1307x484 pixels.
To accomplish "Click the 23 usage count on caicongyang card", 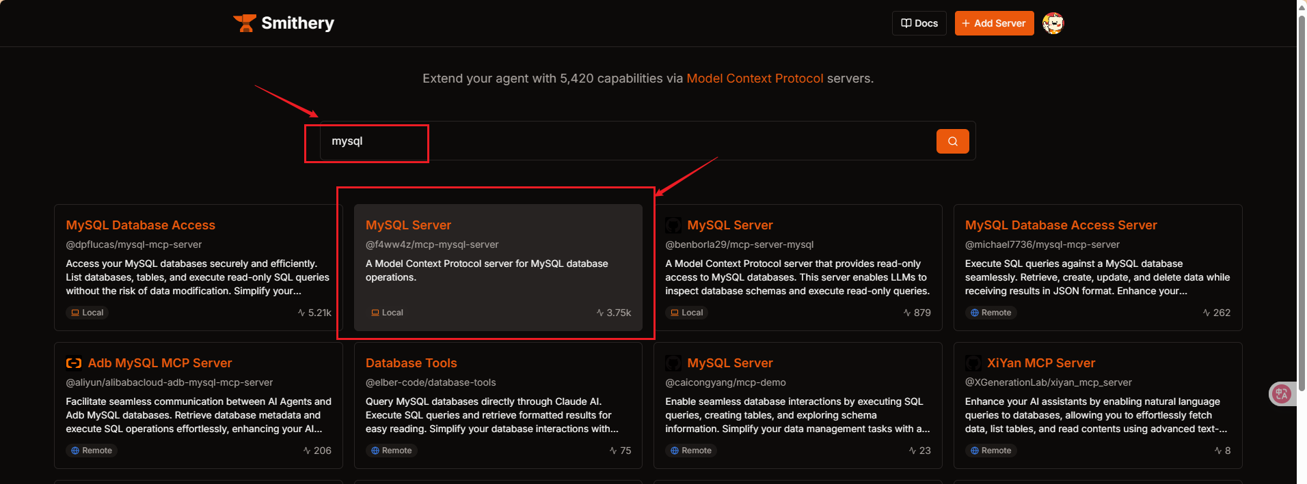I will [x=919, y=451].
